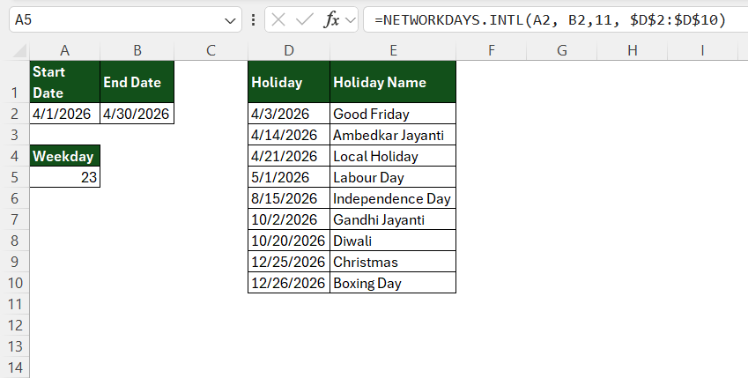
Task: Select column D header
Action: pyautogui.click(x=289, y=50)
